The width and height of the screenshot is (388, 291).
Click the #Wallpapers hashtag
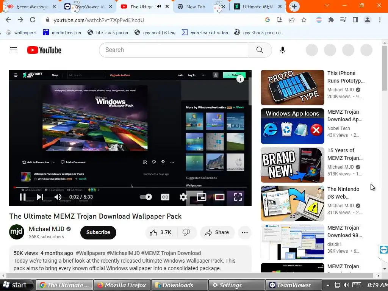click(91, 253)
